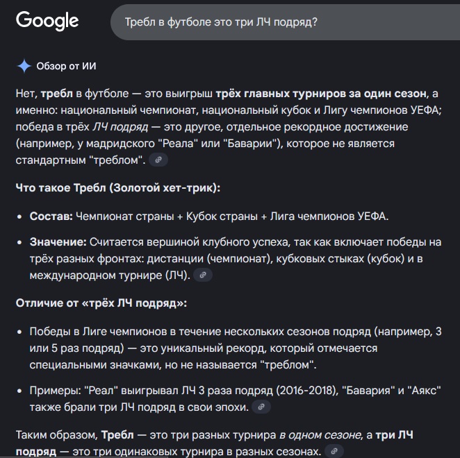Image resolution: width=460 pixels, height=458 pixels.
Task: Click the bold "Значение:" label
Action: pos(58,241)
